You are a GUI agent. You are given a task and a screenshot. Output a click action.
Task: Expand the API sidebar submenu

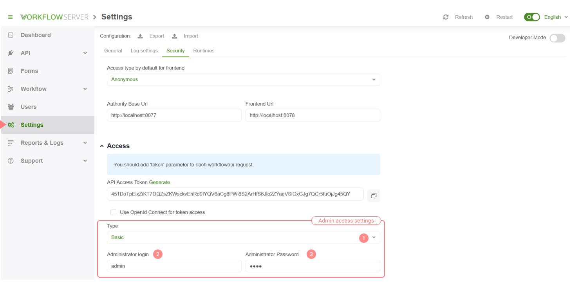(85, 53)
